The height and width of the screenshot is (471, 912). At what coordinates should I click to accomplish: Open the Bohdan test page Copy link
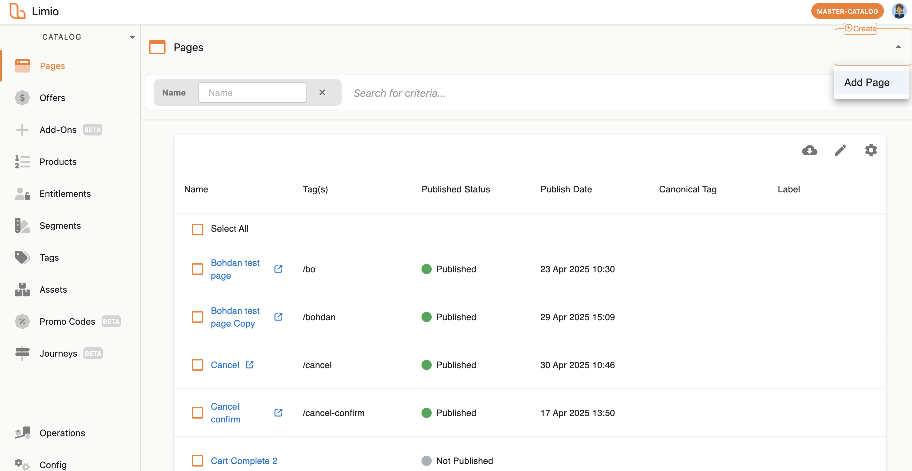(235, 317)
